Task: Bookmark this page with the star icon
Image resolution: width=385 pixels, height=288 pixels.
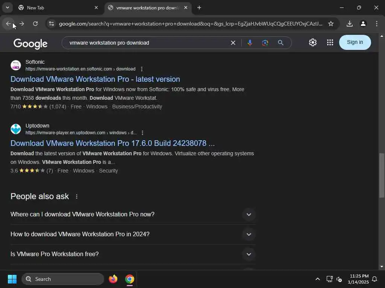Action: (331, 24)
